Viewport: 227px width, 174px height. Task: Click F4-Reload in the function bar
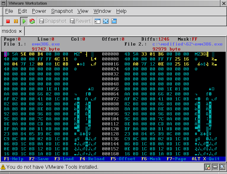[92, 159]
